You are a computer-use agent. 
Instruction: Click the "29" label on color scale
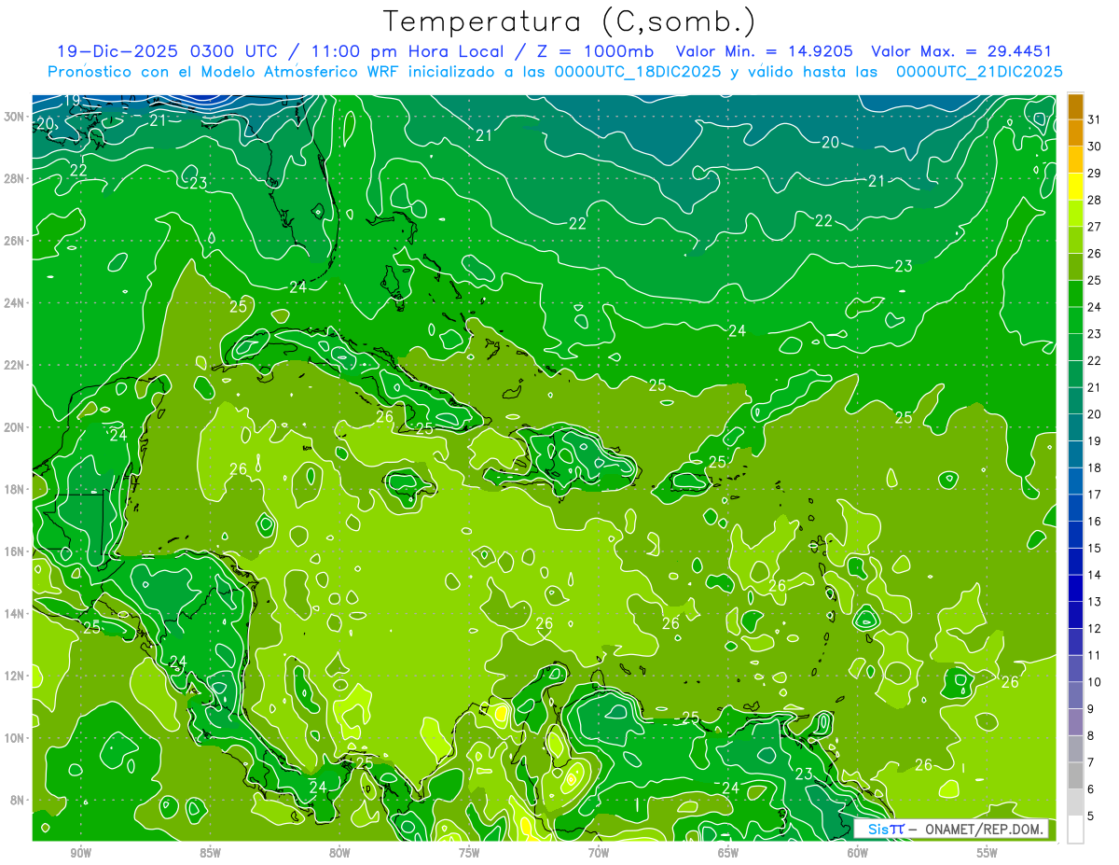[x=1094, y=173]
